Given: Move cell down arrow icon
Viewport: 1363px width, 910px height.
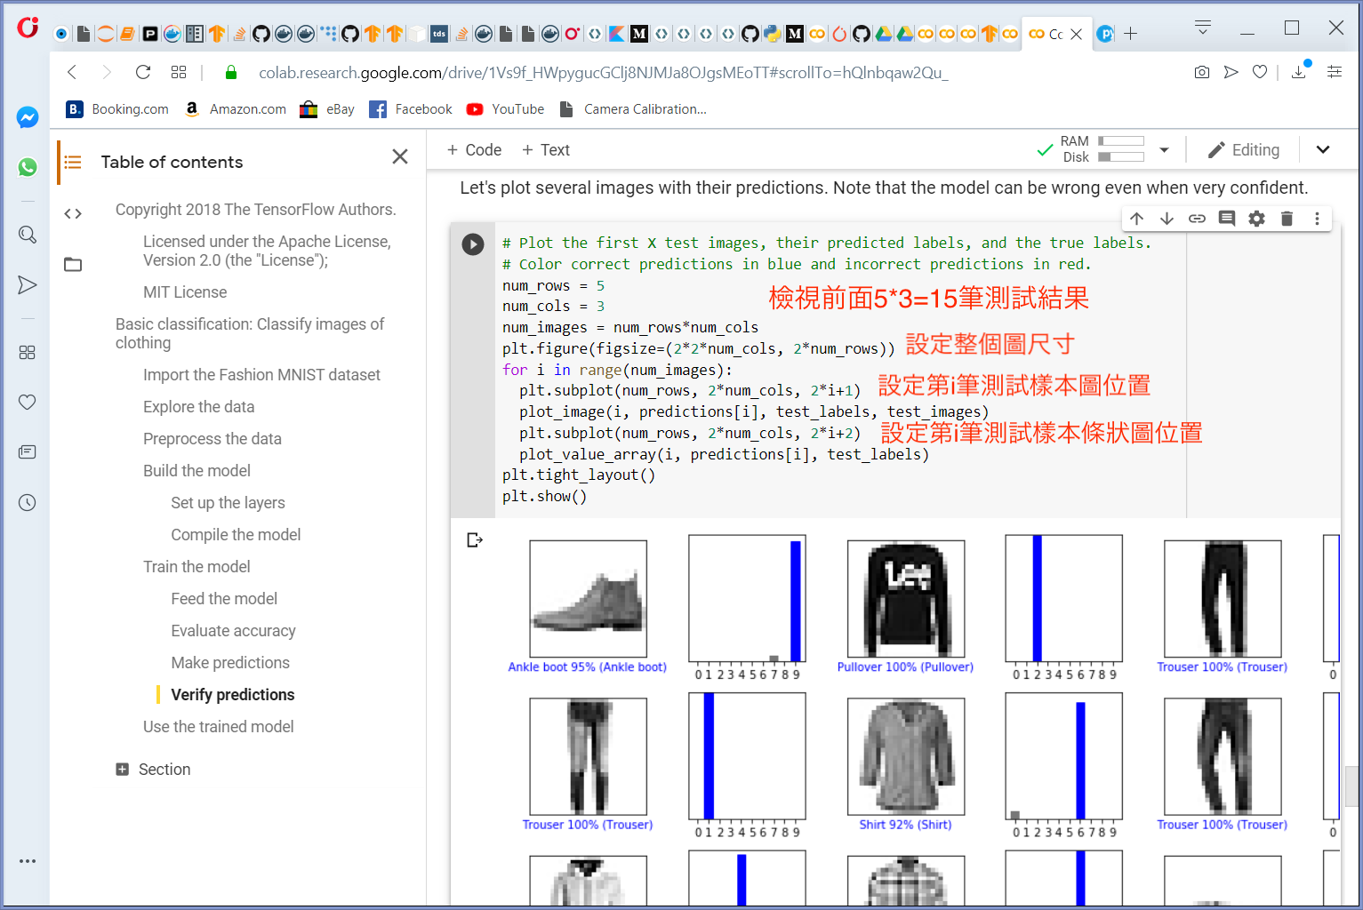Looking at the screenshot, I should click(x=1167, y=219).
